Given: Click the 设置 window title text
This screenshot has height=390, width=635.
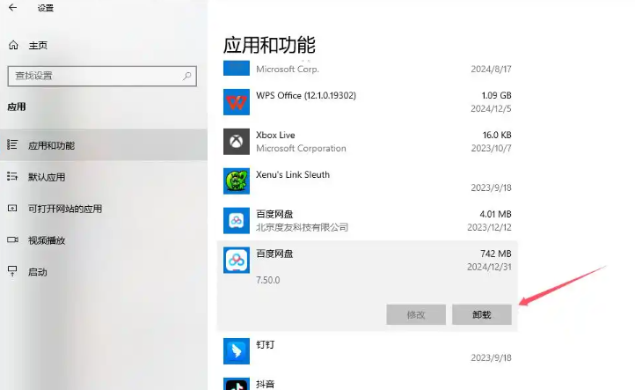Looking at the screenshot, I should tap(46, 8).
